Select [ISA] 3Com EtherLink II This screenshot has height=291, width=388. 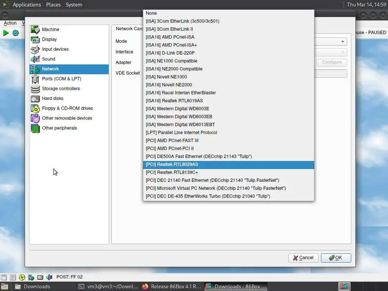[228, 29]
